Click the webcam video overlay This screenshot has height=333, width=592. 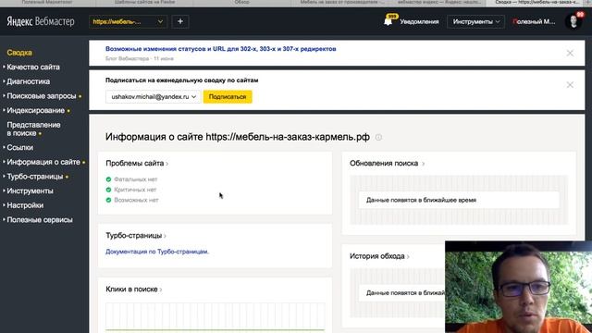click(x=518, y=287)
